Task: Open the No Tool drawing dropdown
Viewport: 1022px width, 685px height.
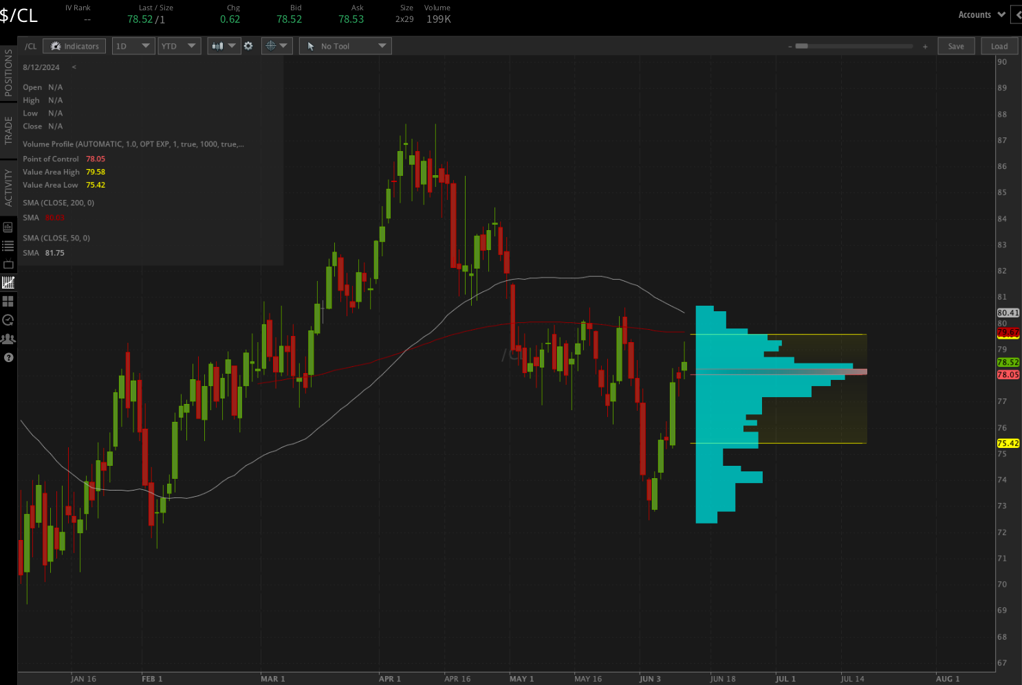Action: coord(345,46)
